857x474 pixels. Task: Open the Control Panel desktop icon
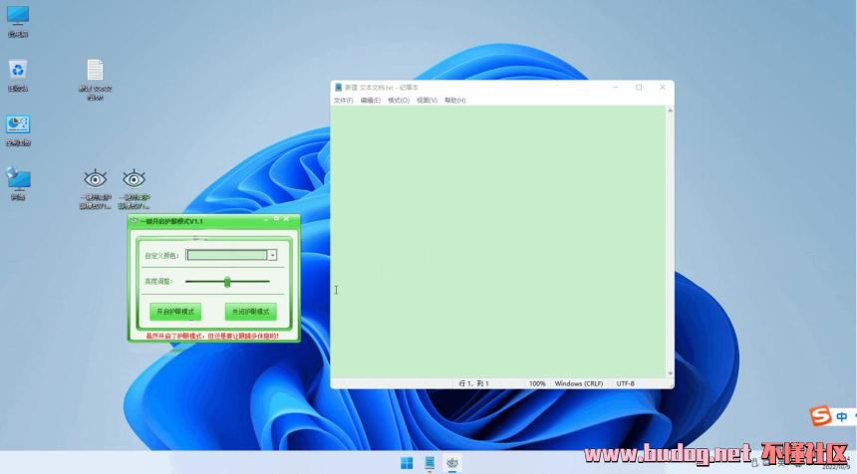click(x=18, y=130)
